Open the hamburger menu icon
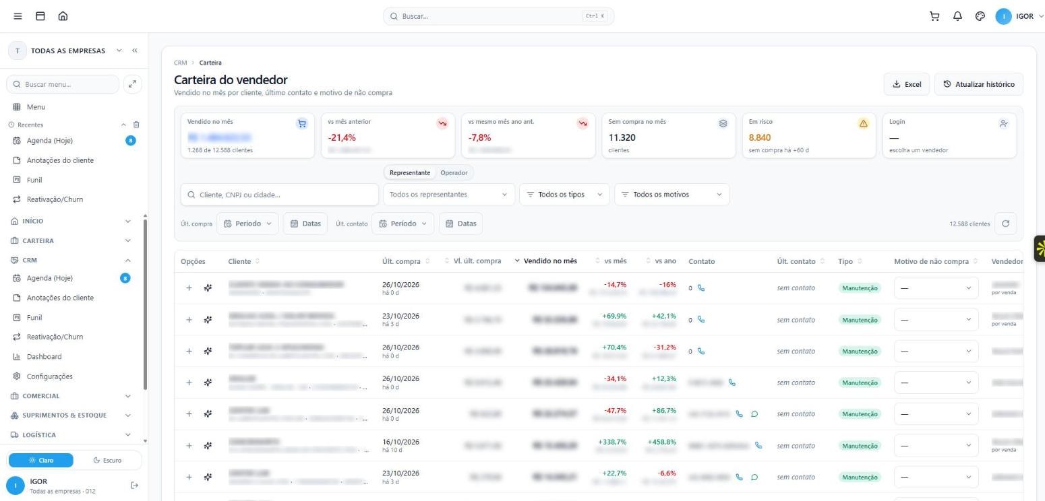This screenshot has width=1045, height=501. coord(18,16)
